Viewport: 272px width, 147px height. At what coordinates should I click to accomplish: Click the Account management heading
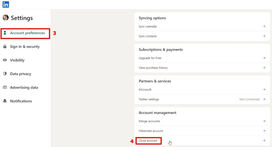[158, 113]
